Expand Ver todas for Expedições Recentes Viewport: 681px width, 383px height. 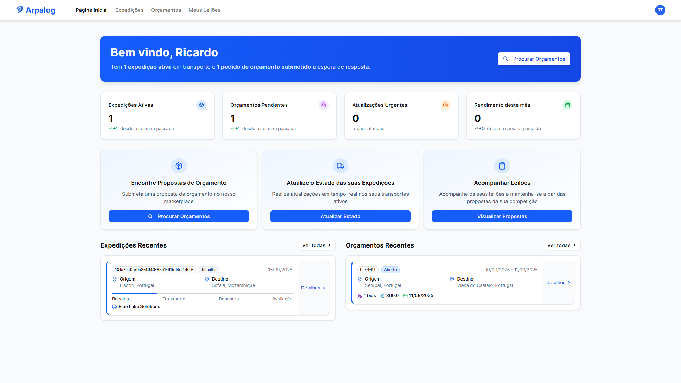coord(317,245)
